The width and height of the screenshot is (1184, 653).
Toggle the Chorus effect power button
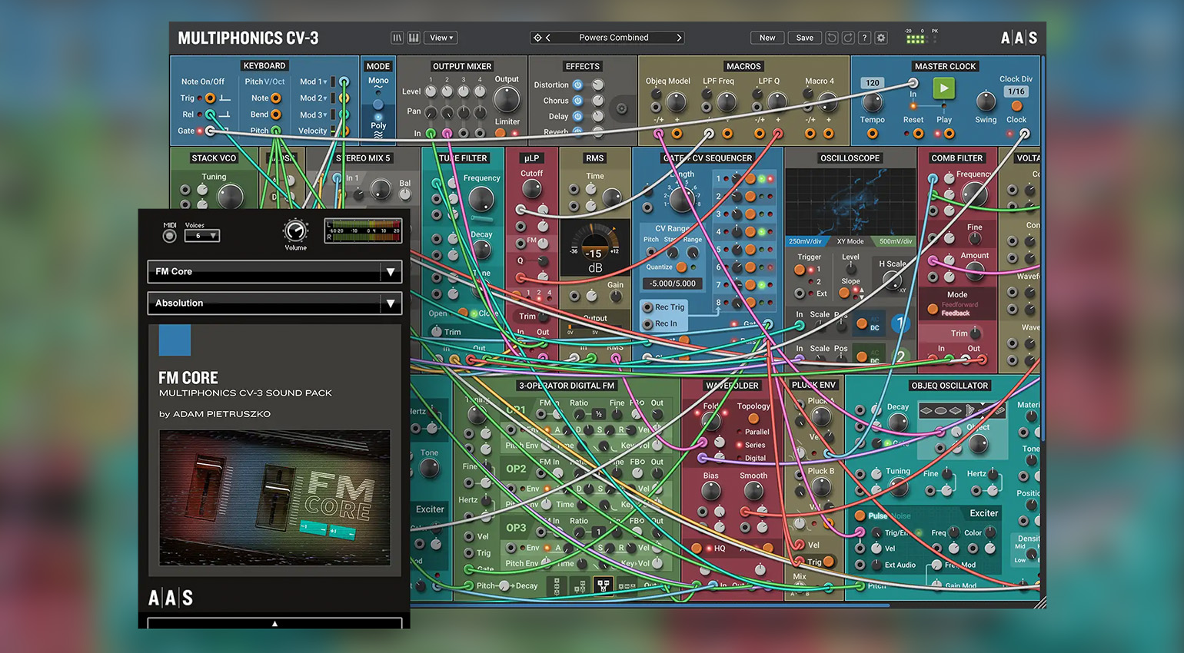[577, 101]
